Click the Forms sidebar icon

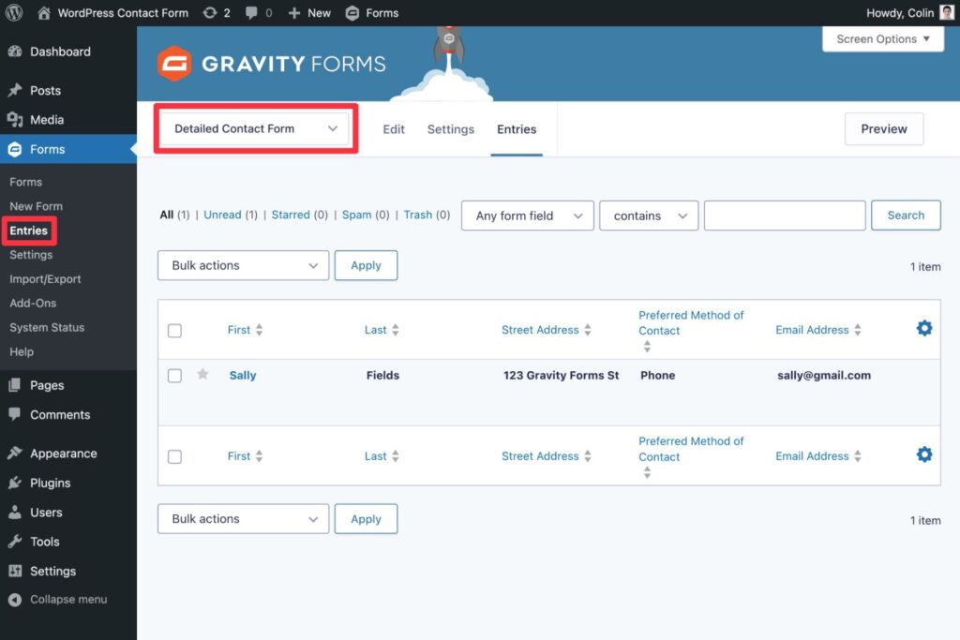15,149
